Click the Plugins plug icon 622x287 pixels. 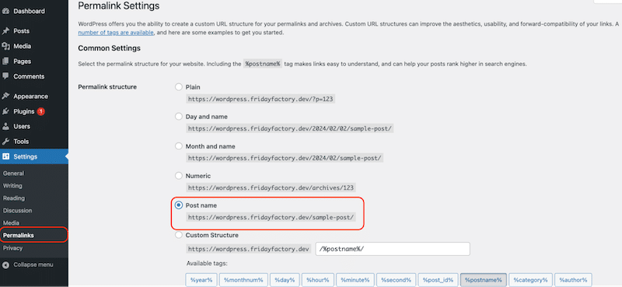(5, 111)
